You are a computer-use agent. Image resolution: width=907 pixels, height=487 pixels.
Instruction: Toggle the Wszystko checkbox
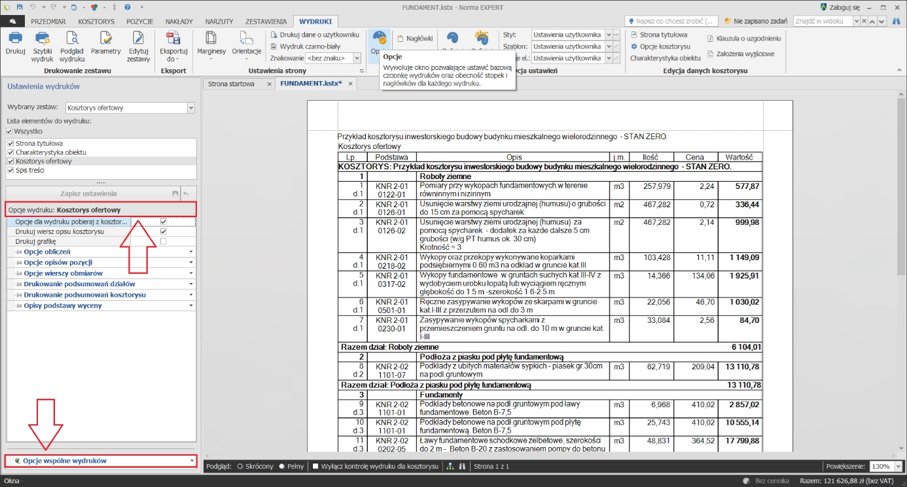pos(10,131)
